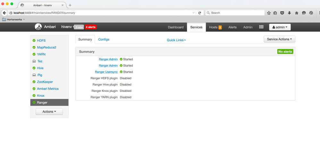Select the Summary tab
The width and height of the screenshot is (320, 144).
[x=85, y=39]
